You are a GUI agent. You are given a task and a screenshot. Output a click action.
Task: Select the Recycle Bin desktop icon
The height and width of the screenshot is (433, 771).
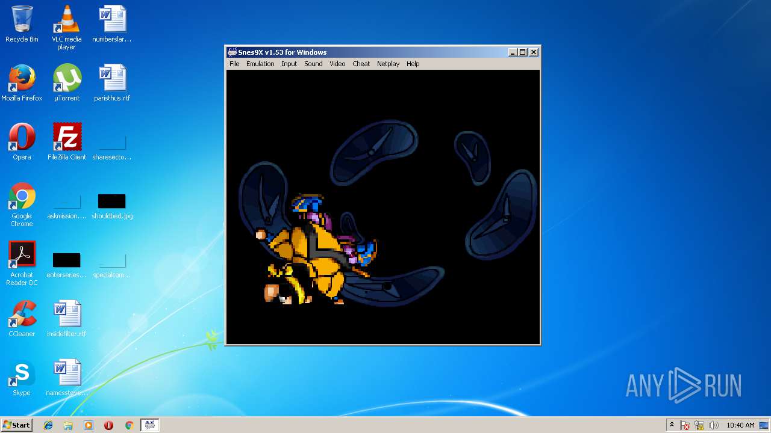[x=22, y=24]
